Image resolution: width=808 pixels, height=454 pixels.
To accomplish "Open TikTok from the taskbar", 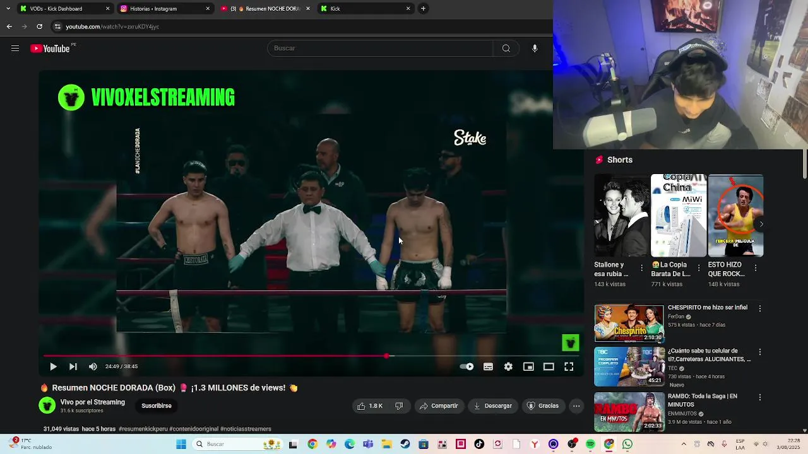I will point(479,445).
